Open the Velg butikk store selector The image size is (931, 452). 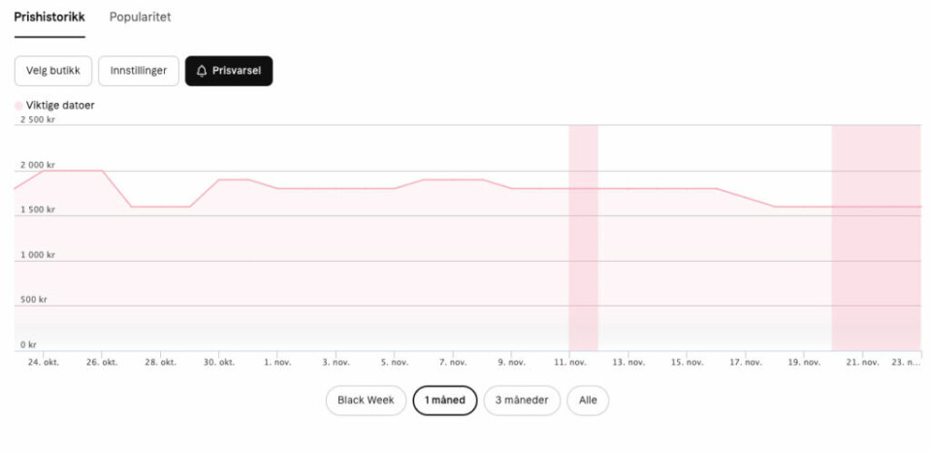click(53, 71)
